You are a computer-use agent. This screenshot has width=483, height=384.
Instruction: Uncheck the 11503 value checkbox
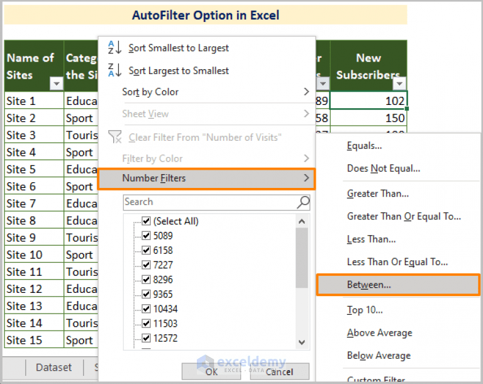point(146,323)
